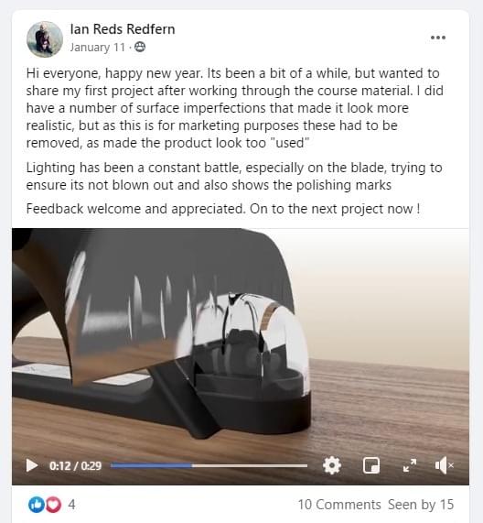Expand video to fullscreen
483x523 pixels.
point(410,465)
